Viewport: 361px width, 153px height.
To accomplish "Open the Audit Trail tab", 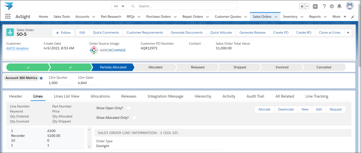I will (x=255, y=96).
